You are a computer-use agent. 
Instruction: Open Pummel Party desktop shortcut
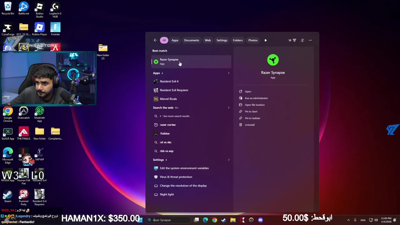(x=24, y=198)
